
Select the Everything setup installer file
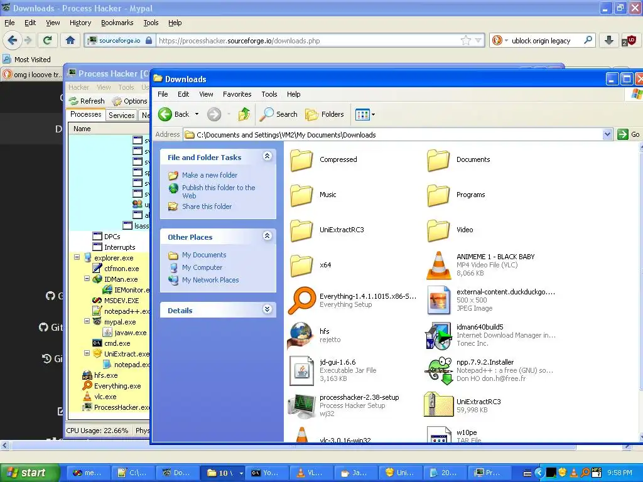(x=352, y=301)
